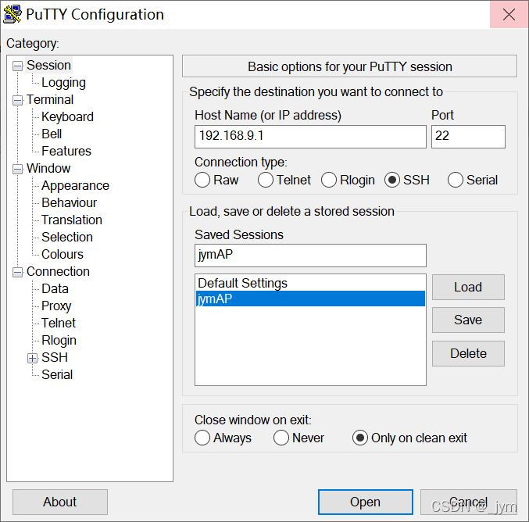Open the Logging category

click(63, 83)
